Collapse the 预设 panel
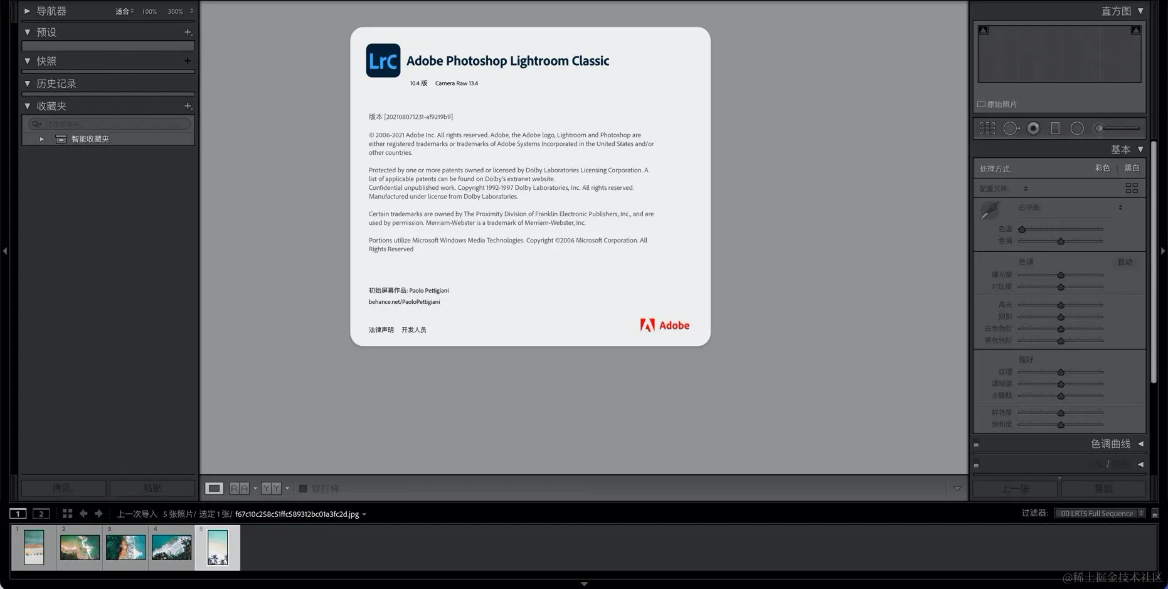Screen dimensions: 1168x589 click(27, 32)
